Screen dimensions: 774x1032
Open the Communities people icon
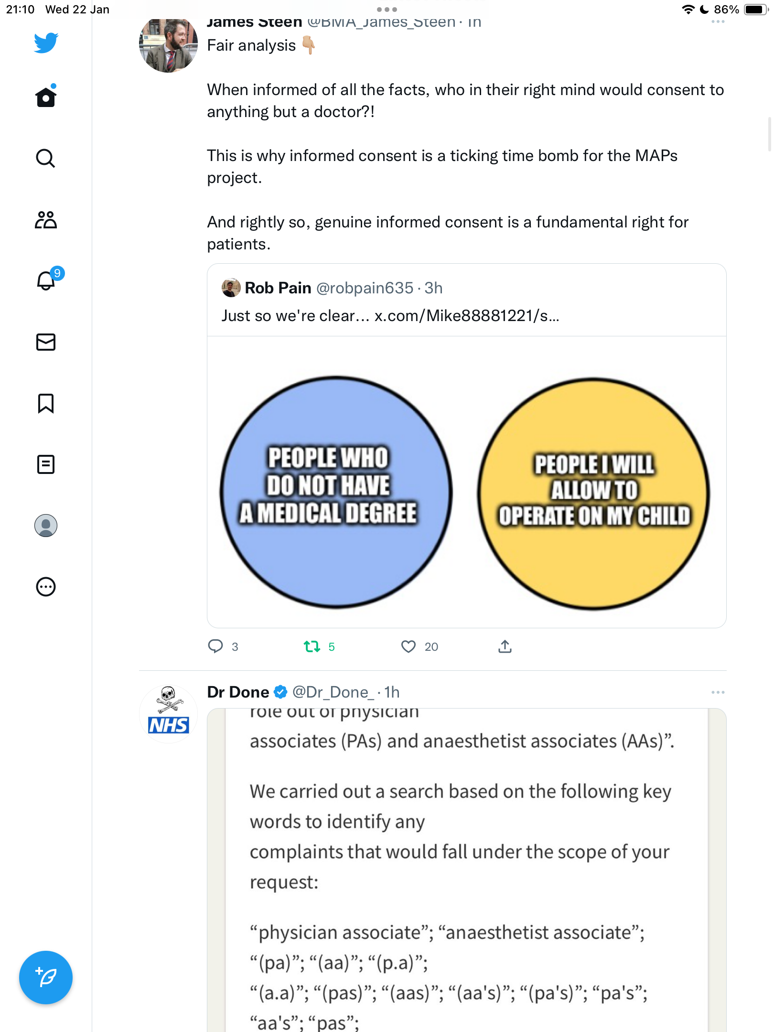[x=46, y=220]
